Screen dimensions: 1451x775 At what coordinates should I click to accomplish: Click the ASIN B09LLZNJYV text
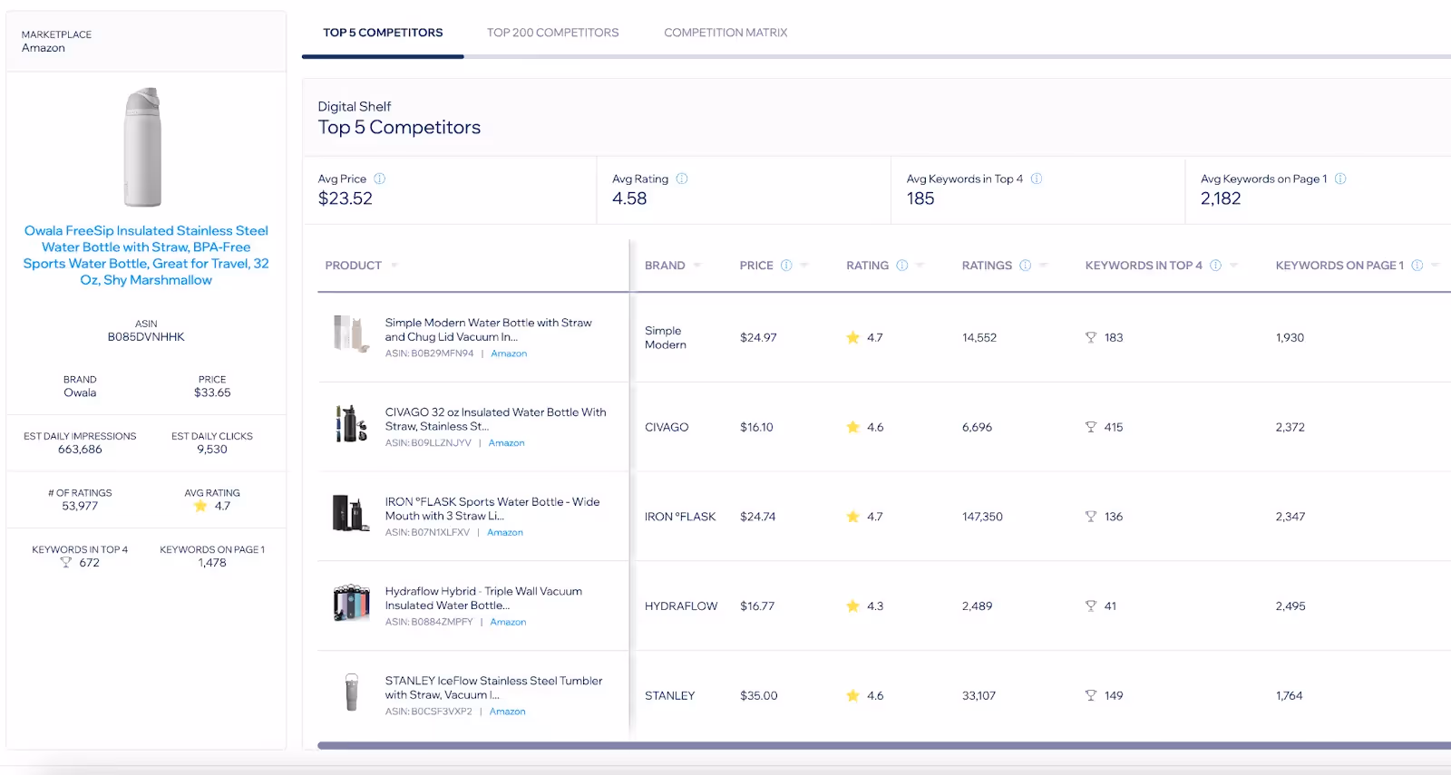428,443
